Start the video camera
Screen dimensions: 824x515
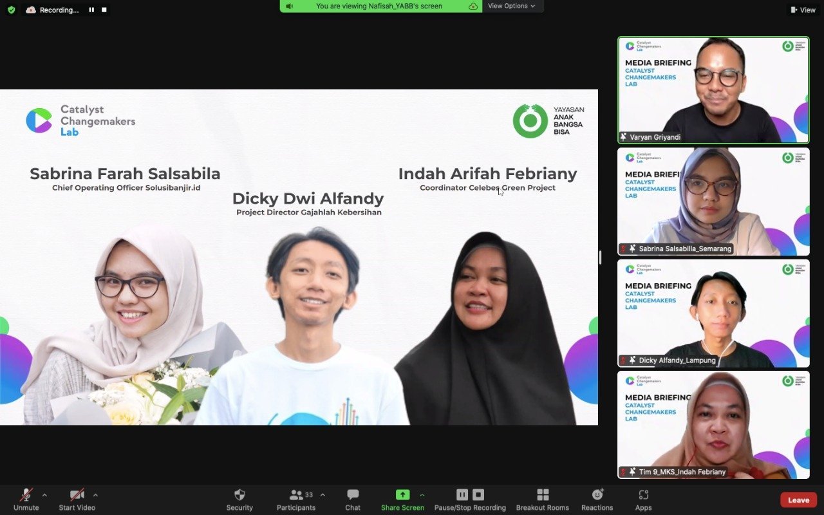tap(77, 500)
